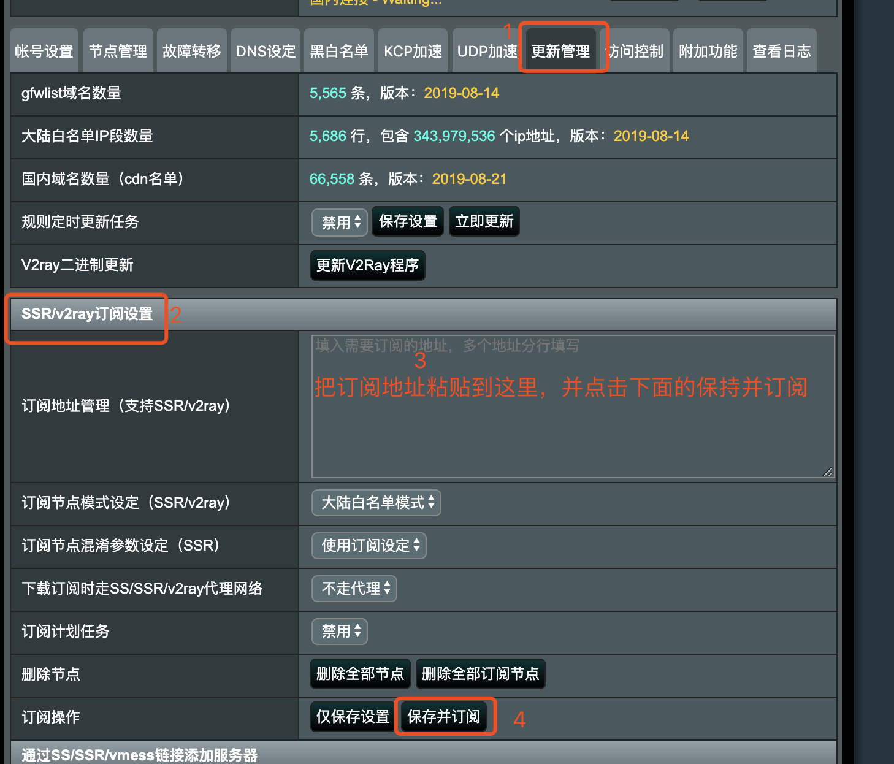Image resolution: width=894 pixels, height=764 pixels.
Task: Open the KCP加速 tab
Action: [413, 52]
